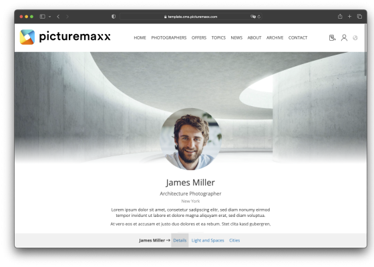The image size is (374, 267).
Task: Toggle the Safari sidebar button
Action: click(43, 17)
